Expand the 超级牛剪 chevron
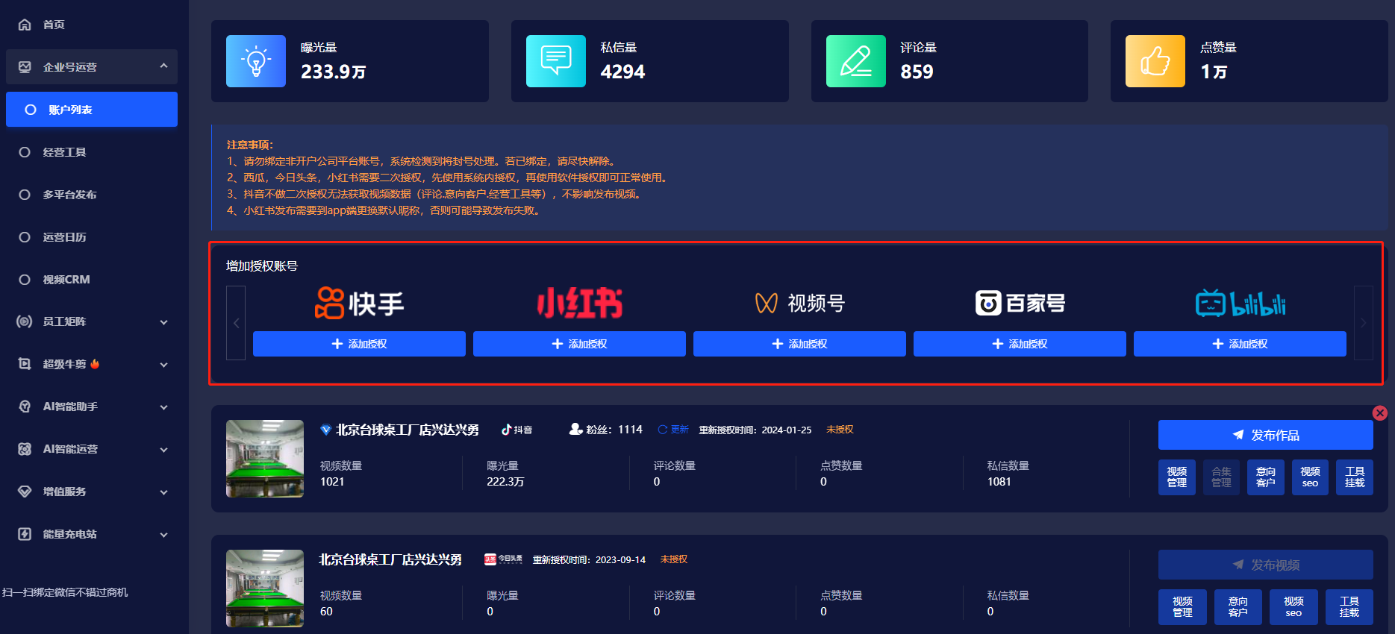Image resolution: width=1395 pixels, height=634 pixels. pyautogui.click(x=163, y=365)
